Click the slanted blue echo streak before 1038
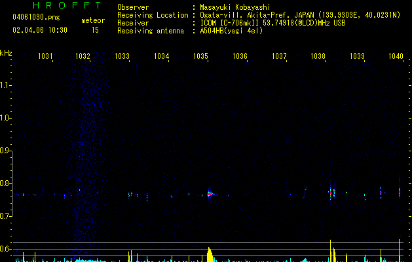This screenshot has height=262, width=412. click(x=305, y=193)
